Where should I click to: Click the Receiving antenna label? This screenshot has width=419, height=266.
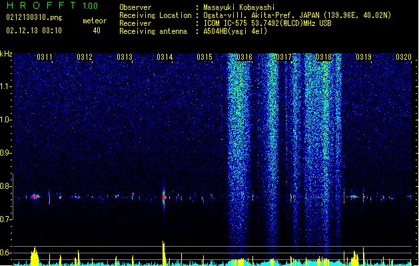[x=153, y=31]
